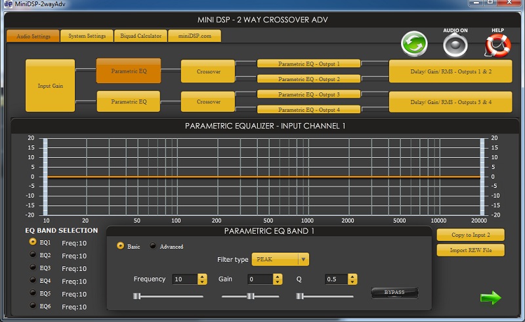Click the Freq:10 text next to EQ3
This screenshot has height=322, width=525.
(x=74, y=268)
